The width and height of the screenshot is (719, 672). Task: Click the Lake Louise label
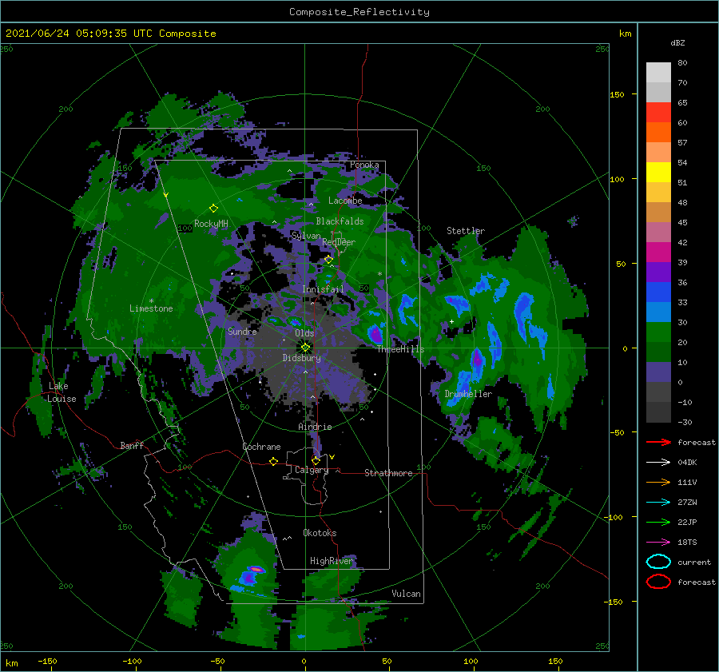[62, 392]
